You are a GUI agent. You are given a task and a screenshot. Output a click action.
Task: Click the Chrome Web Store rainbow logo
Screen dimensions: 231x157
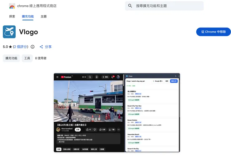[x=12, y=6]
